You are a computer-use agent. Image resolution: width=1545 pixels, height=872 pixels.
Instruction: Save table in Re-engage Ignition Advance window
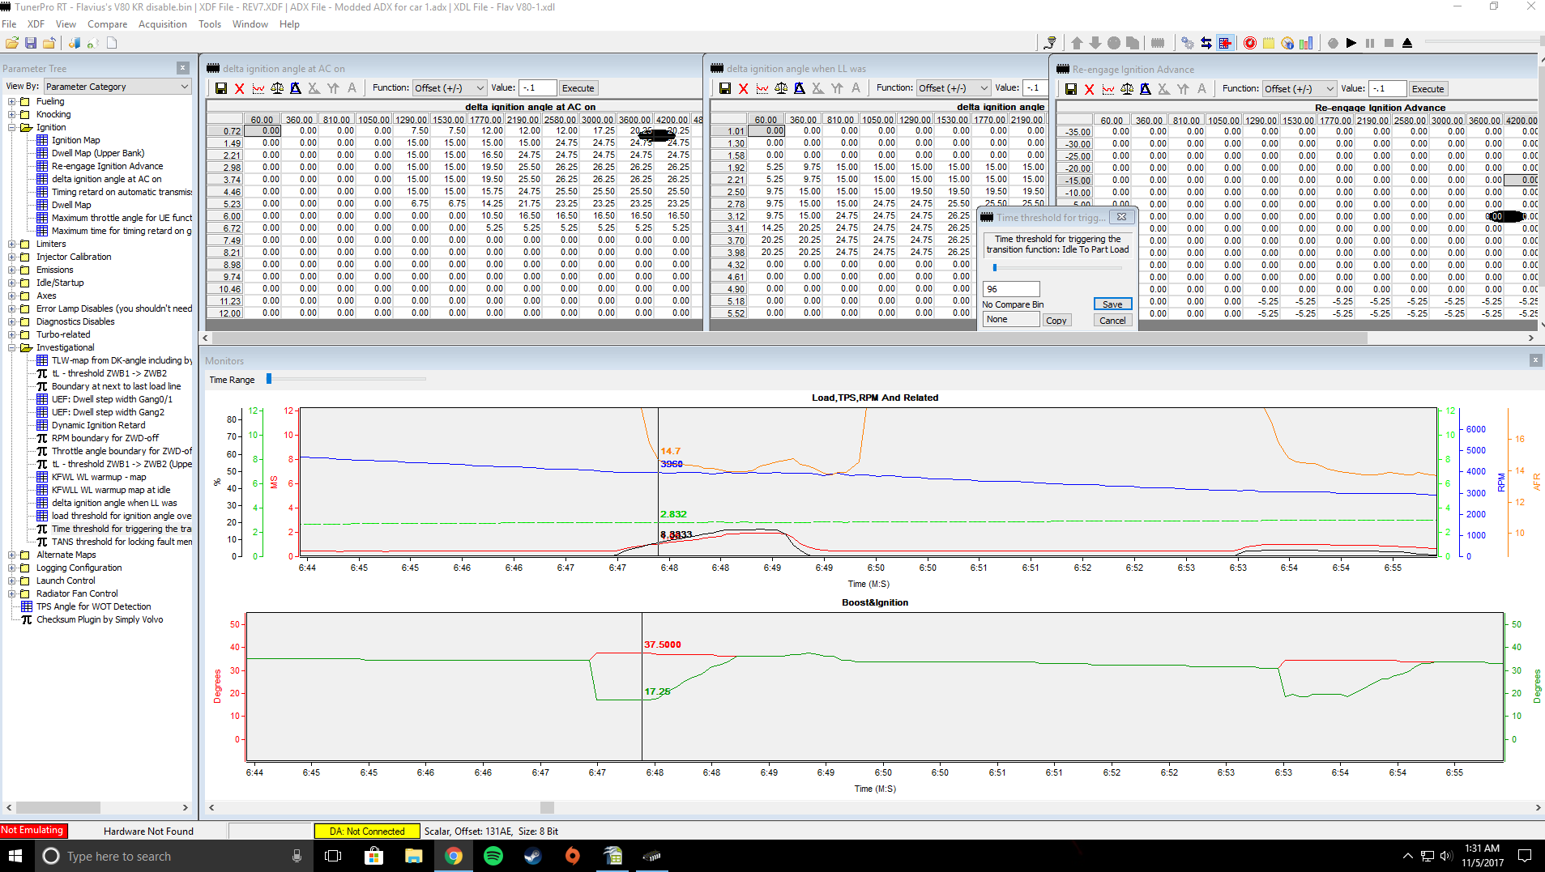click(x=1071, y=89)
